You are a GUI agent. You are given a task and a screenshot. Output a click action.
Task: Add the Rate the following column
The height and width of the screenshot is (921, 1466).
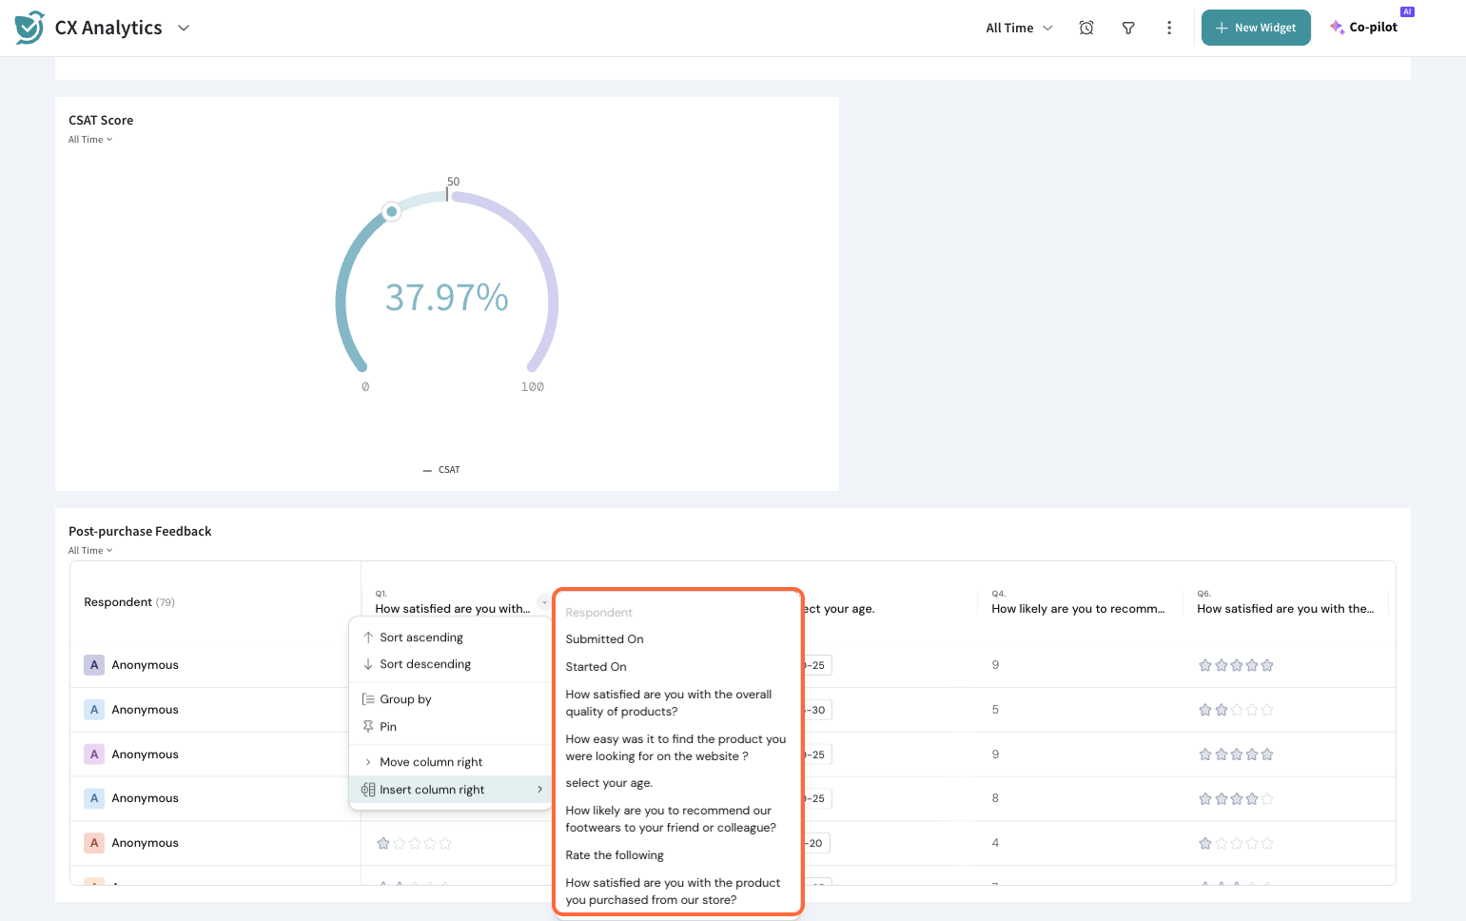click(x=615, y=855)
